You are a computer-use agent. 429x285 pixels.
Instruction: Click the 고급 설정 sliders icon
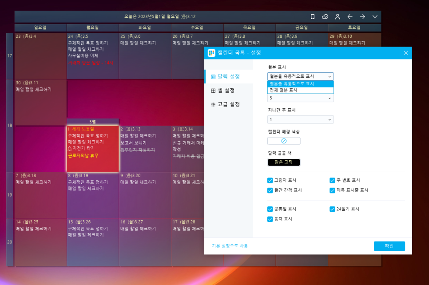click(x=213, y=104)
